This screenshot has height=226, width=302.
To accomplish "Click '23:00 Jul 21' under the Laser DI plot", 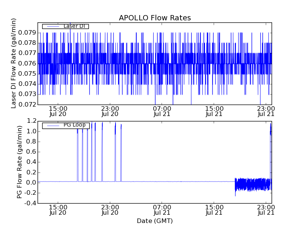I will (x=266, y=111).
